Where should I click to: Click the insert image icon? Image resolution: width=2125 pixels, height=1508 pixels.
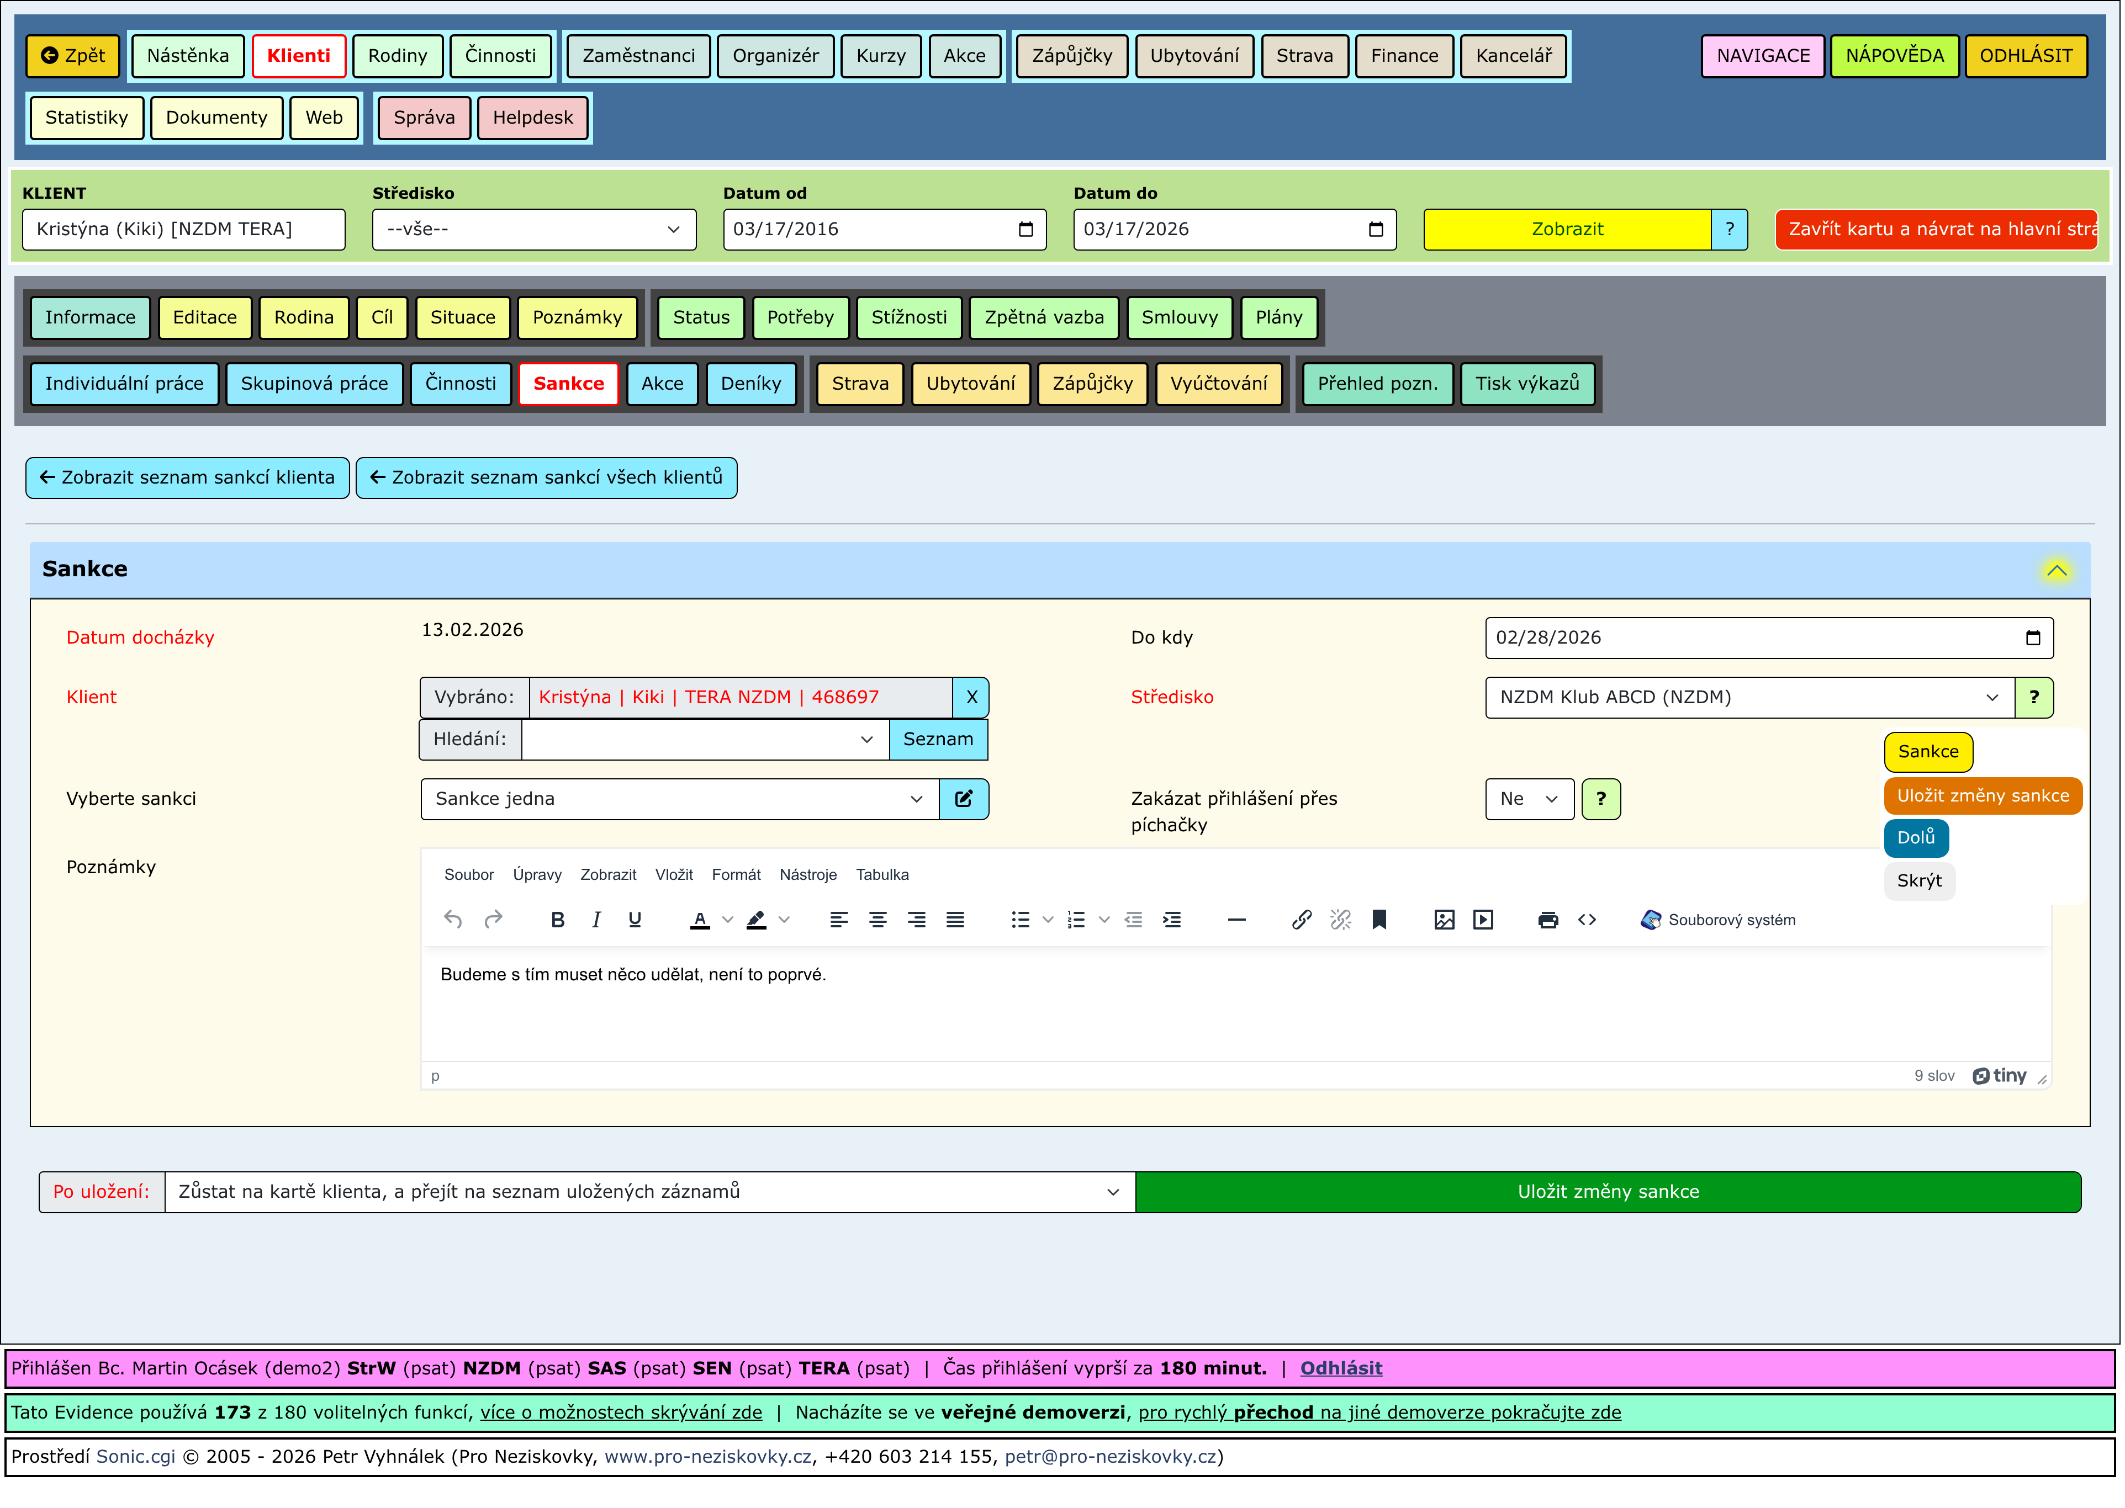point(1444,920)
